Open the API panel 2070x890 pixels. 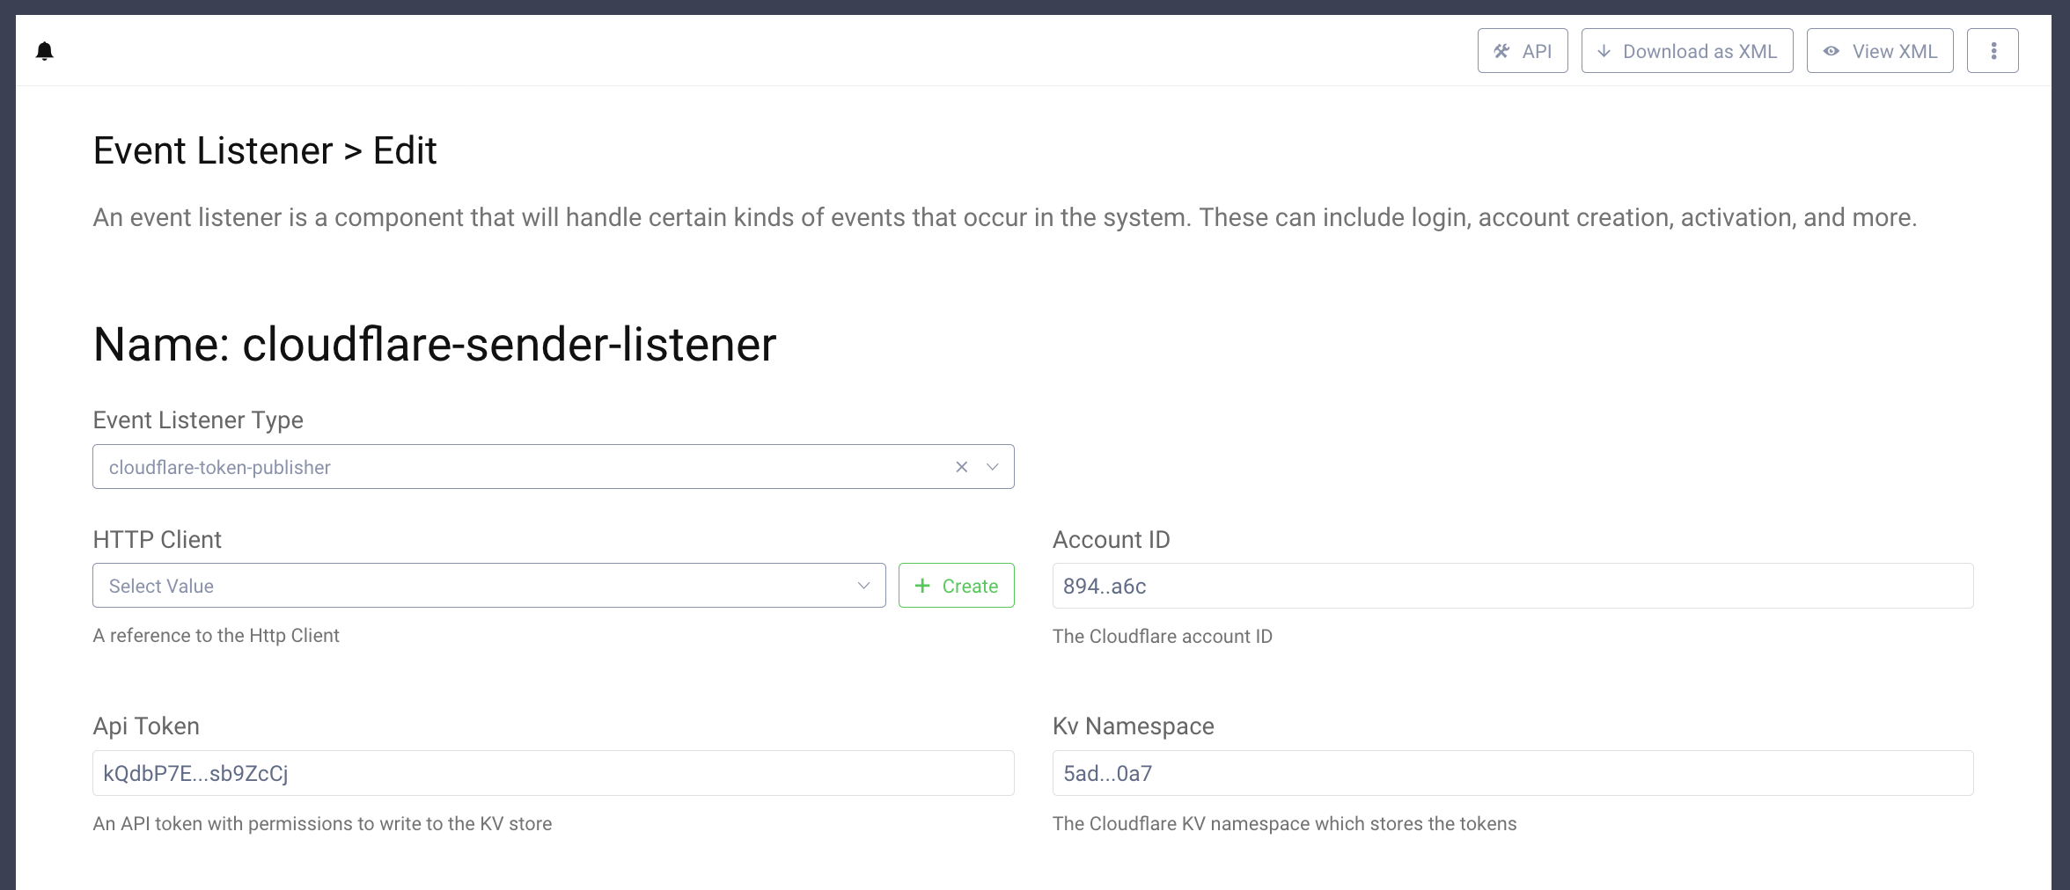click(x=1523, y=51)
